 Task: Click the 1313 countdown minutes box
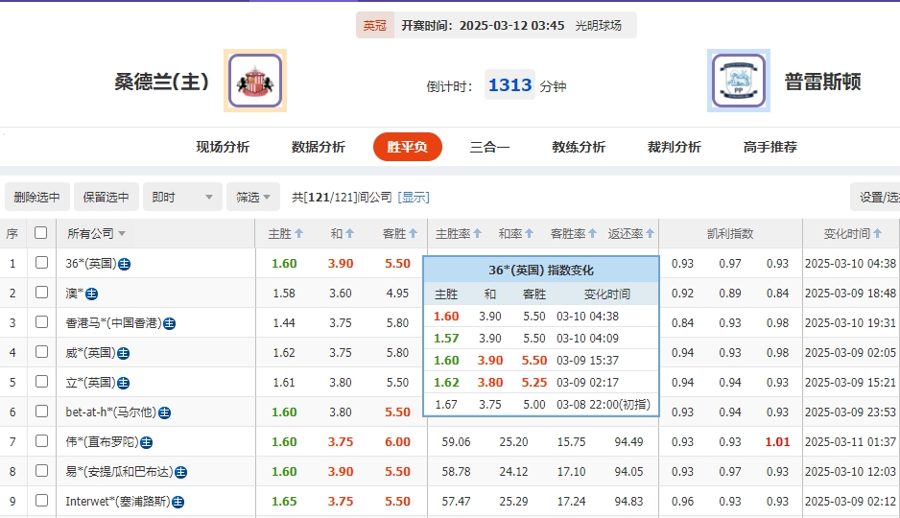(509, 85)
